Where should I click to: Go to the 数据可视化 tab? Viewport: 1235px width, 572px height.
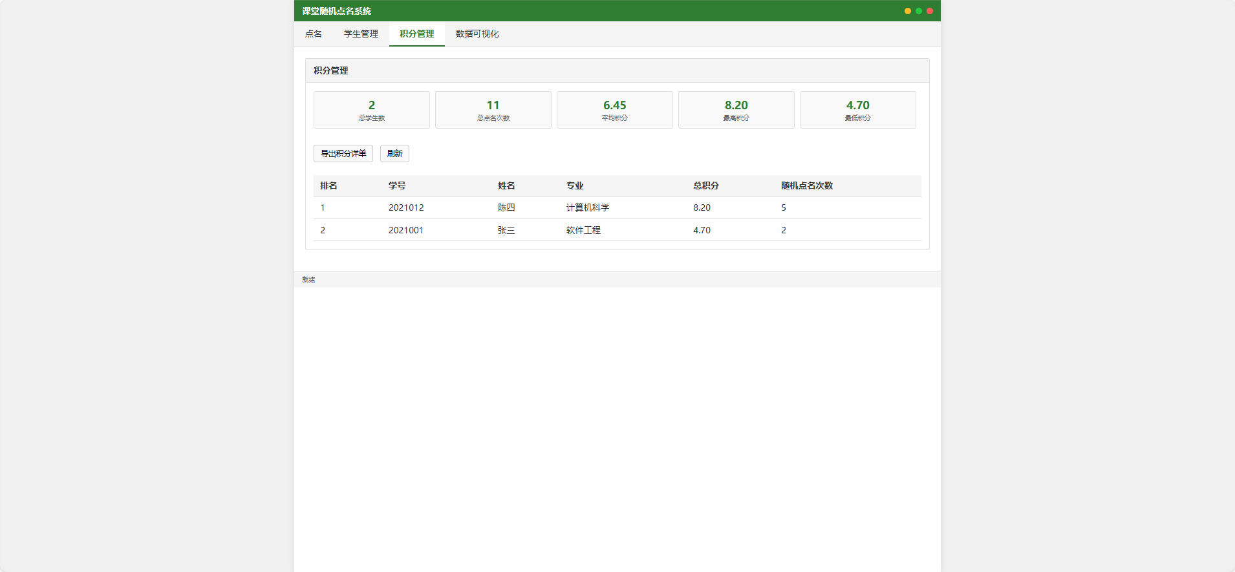point(477,34)
